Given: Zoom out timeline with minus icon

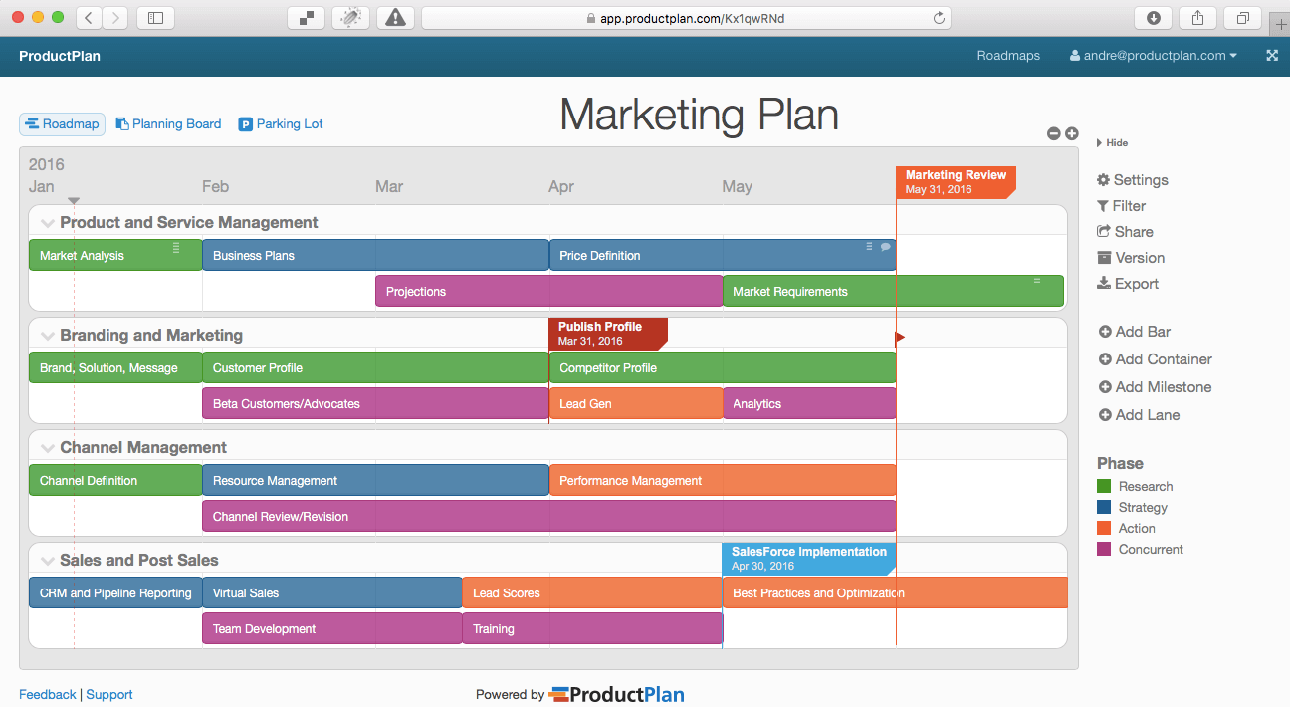Looking at the screenshot, I should tap(1054, 134).
